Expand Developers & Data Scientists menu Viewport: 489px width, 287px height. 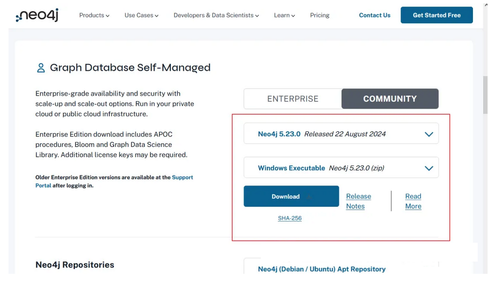point(216,16)
